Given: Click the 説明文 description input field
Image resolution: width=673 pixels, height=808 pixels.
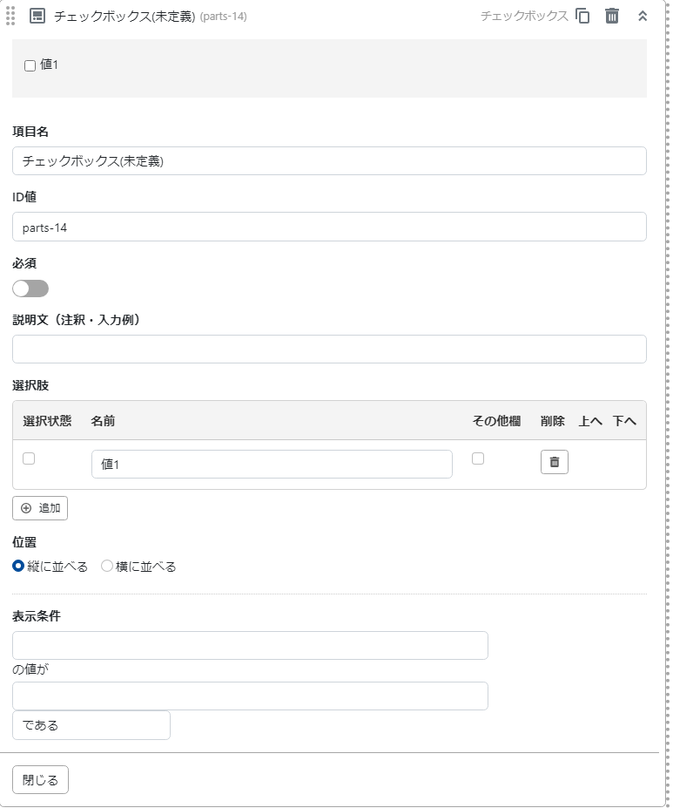Looking at the screenshot, I should click(x=329, y=350).
